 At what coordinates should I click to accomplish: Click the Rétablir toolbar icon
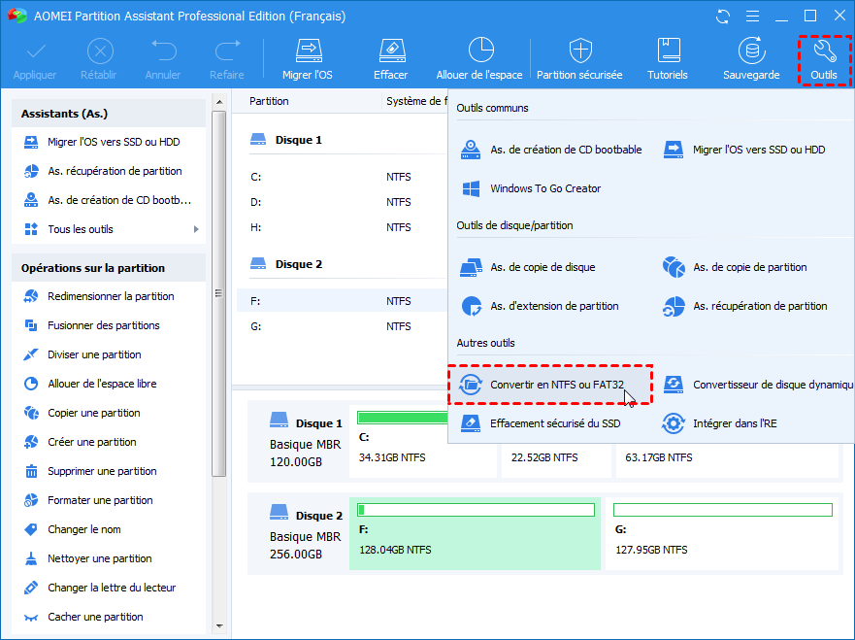point(100,51)
